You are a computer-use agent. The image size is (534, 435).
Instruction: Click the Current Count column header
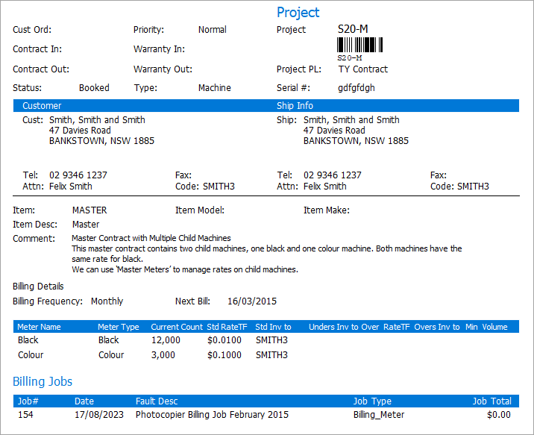[176, 327]
